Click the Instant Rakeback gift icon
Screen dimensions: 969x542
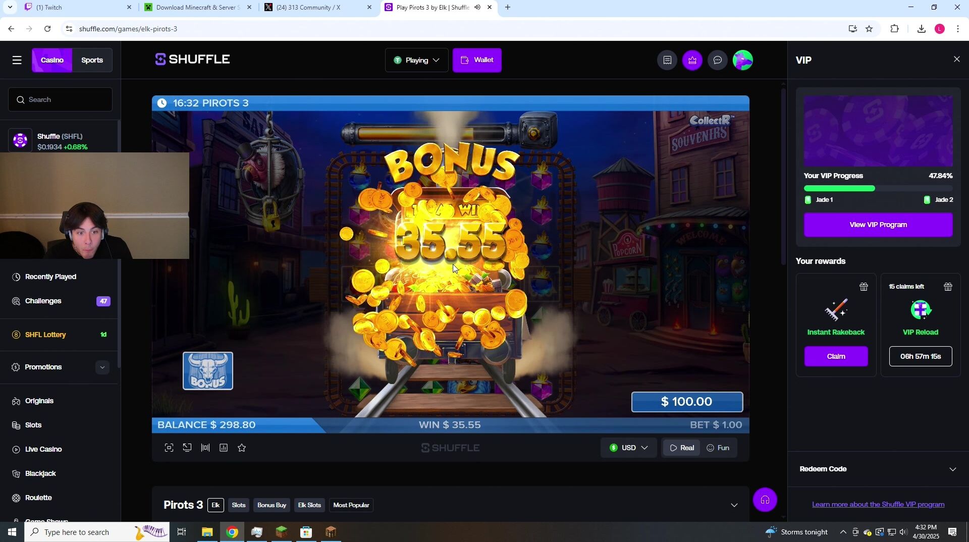pos(864,287)
